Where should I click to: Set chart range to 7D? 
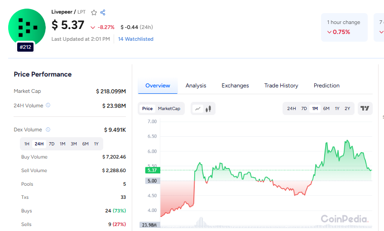click(x=304, y=109)
